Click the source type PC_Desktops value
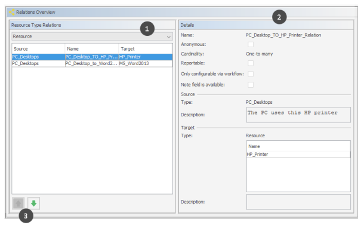The width and height of the screenshot is (358, 228). 259,102
